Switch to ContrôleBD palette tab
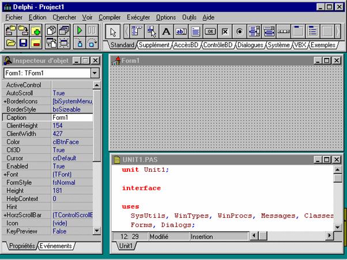This screenshot has height=260, width=347. pyautogui.click(x=218, y=45)
